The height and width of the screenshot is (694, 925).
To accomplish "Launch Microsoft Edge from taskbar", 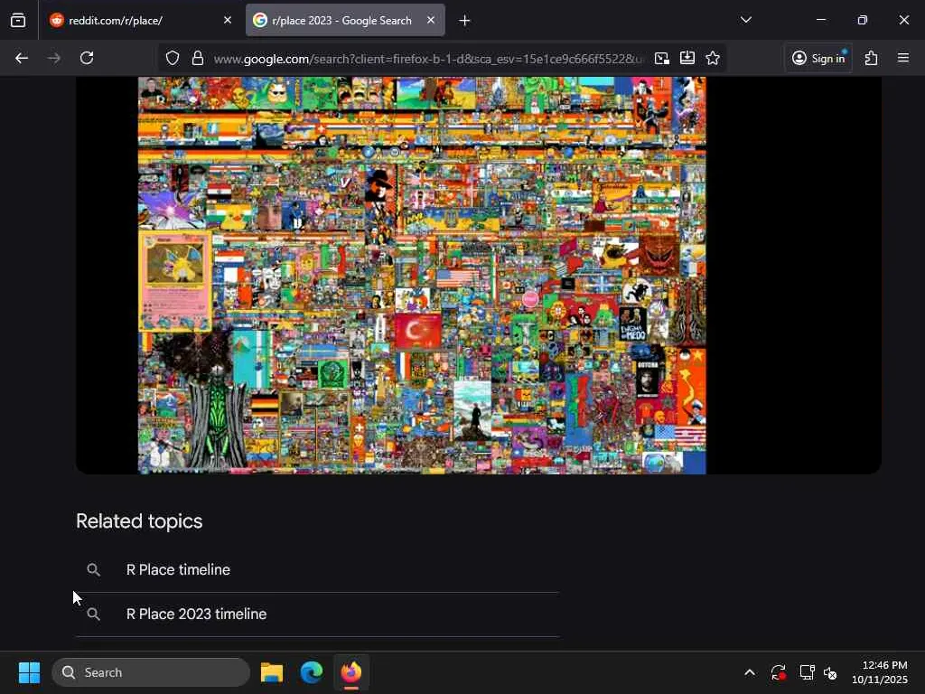I will (312, 672).
